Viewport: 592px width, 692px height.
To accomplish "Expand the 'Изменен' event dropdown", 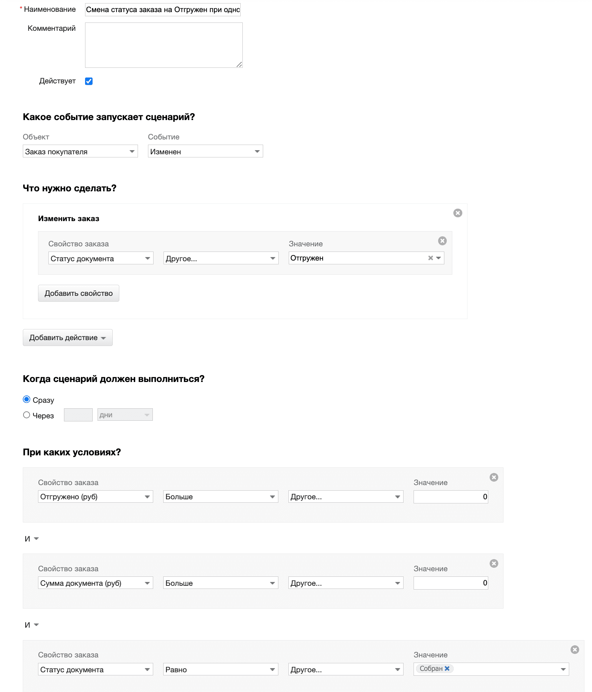I will tap(205, 151).
